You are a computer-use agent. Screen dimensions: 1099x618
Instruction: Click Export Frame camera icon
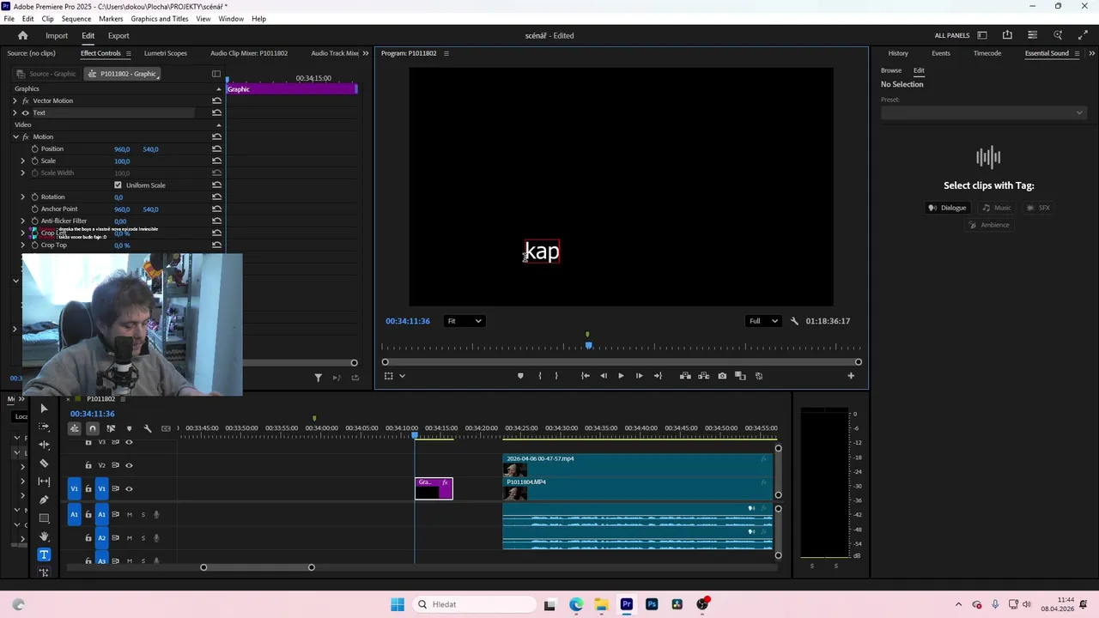[x=722, y=376]
